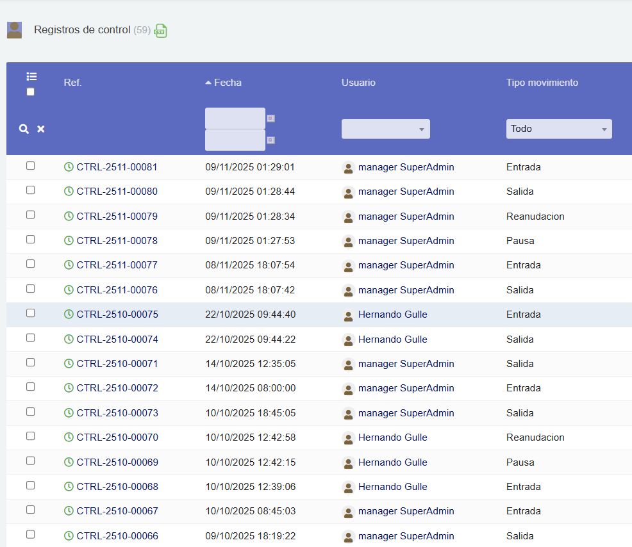Click the clock icon beside CTRL-2511-00081
The image size is (632, 547).
click(68, 167)
